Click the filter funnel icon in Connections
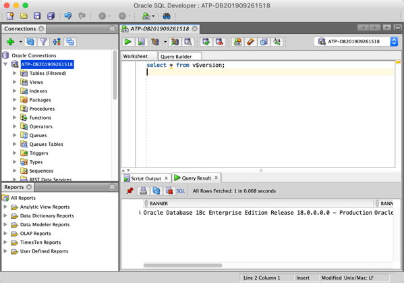 point(43,41)
